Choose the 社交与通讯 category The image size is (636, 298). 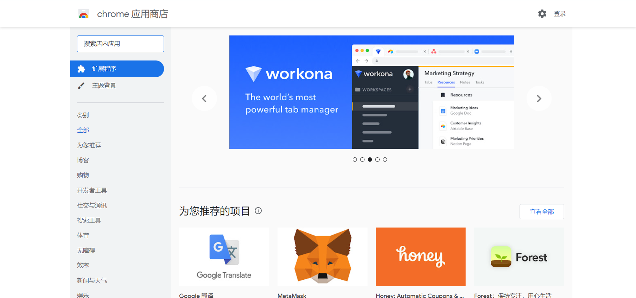pos(92,205)
